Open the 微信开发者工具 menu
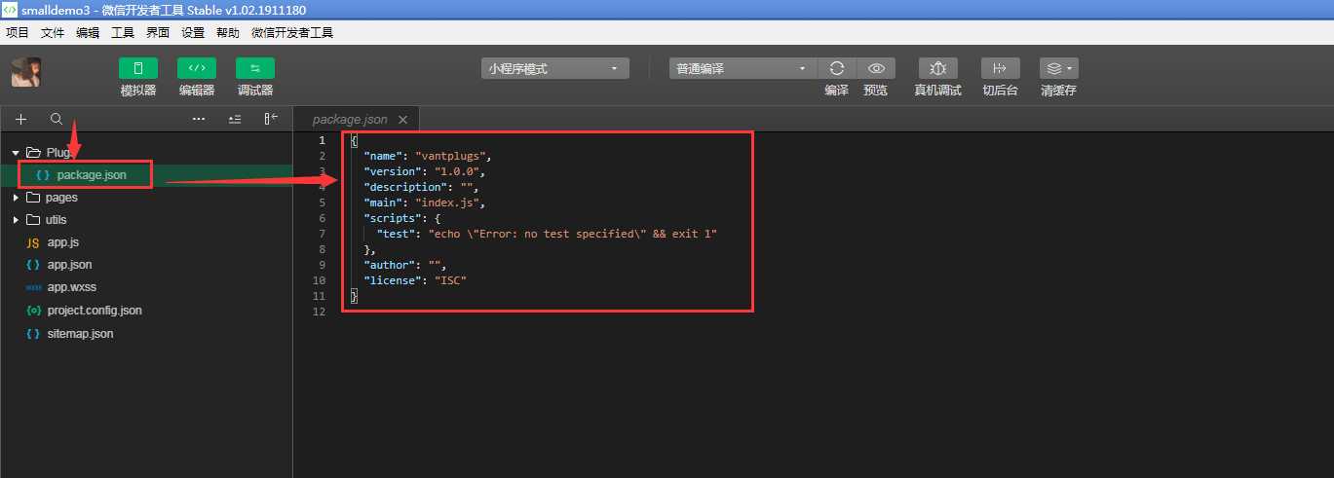The image size is (1334, 478). (292, 32)
